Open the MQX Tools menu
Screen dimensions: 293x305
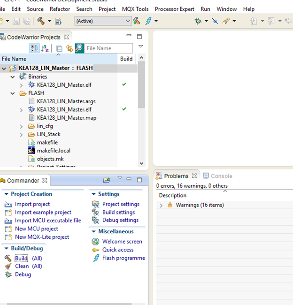(135, 9)
